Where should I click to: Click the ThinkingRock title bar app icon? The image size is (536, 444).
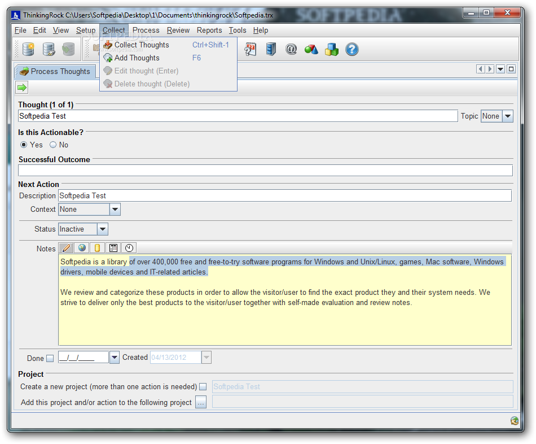point(15,15)
